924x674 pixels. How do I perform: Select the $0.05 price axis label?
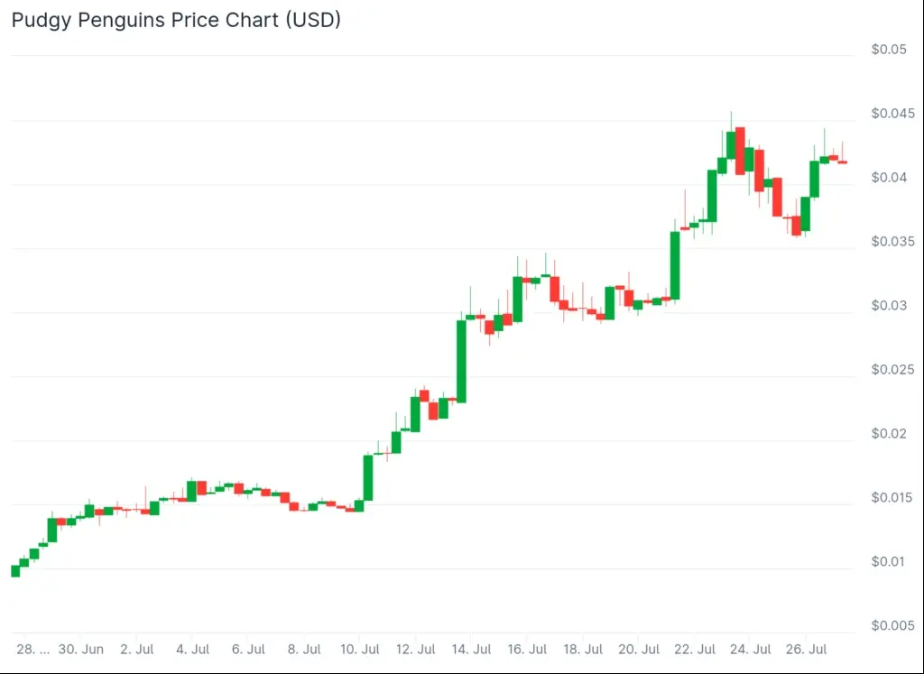pyautogui.click(x=889, y=49)
